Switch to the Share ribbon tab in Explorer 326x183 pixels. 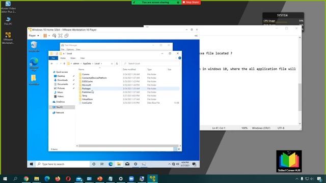click(x=73, y=58)
